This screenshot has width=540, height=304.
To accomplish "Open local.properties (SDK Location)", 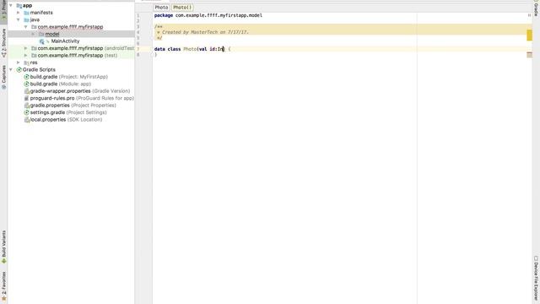I will pyautogui.click(x=66, y=120).
